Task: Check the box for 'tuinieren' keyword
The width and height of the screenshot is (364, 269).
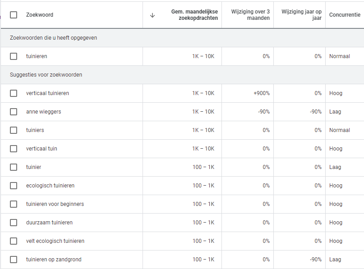Action: (x=14, y=56)
